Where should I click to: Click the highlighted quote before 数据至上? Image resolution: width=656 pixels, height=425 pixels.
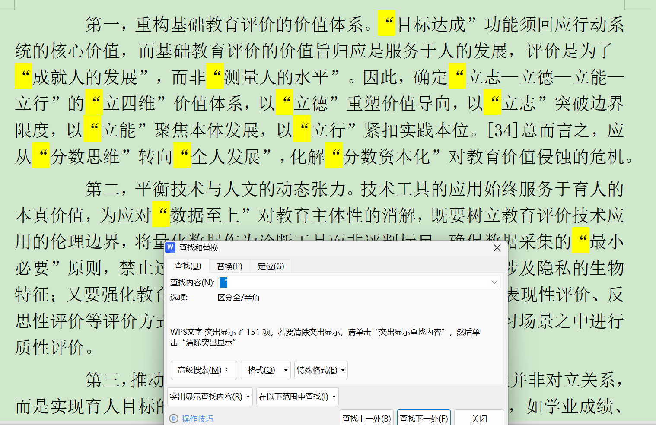[161, 215]
